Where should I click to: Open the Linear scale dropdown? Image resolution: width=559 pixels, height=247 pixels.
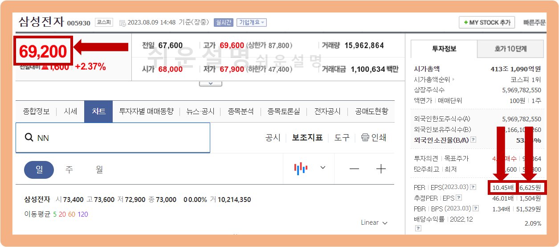point(374,222)
